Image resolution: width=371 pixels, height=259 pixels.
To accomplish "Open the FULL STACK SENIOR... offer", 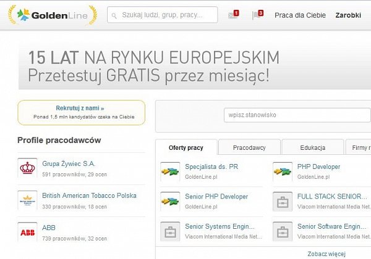I will pos(332,197).
